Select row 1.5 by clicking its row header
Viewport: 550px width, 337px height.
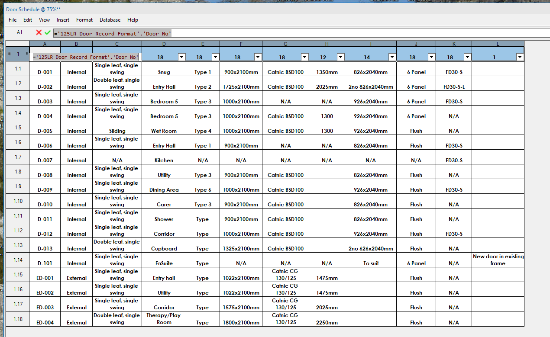click(x=17, y=127)
